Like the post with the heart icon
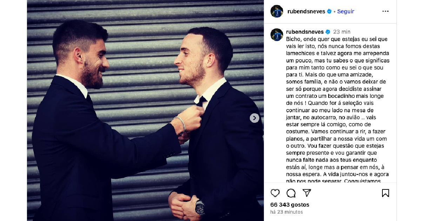The height and width of the screenshot is (221, 421). 275,193
